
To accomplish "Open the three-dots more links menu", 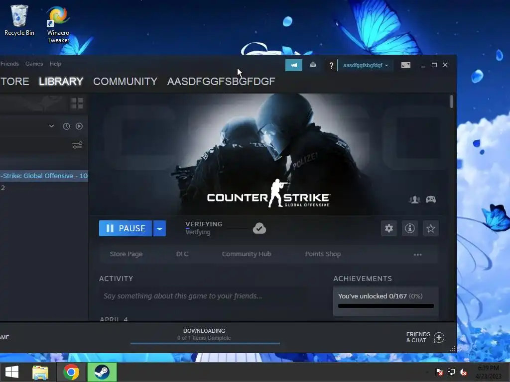I will click(418, 254).
